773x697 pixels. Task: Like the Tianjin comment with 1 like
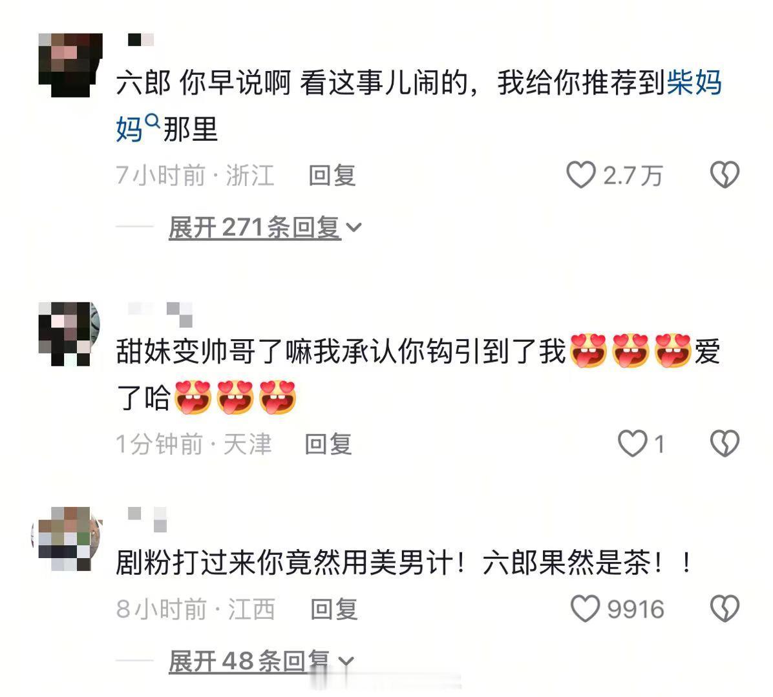633,443
